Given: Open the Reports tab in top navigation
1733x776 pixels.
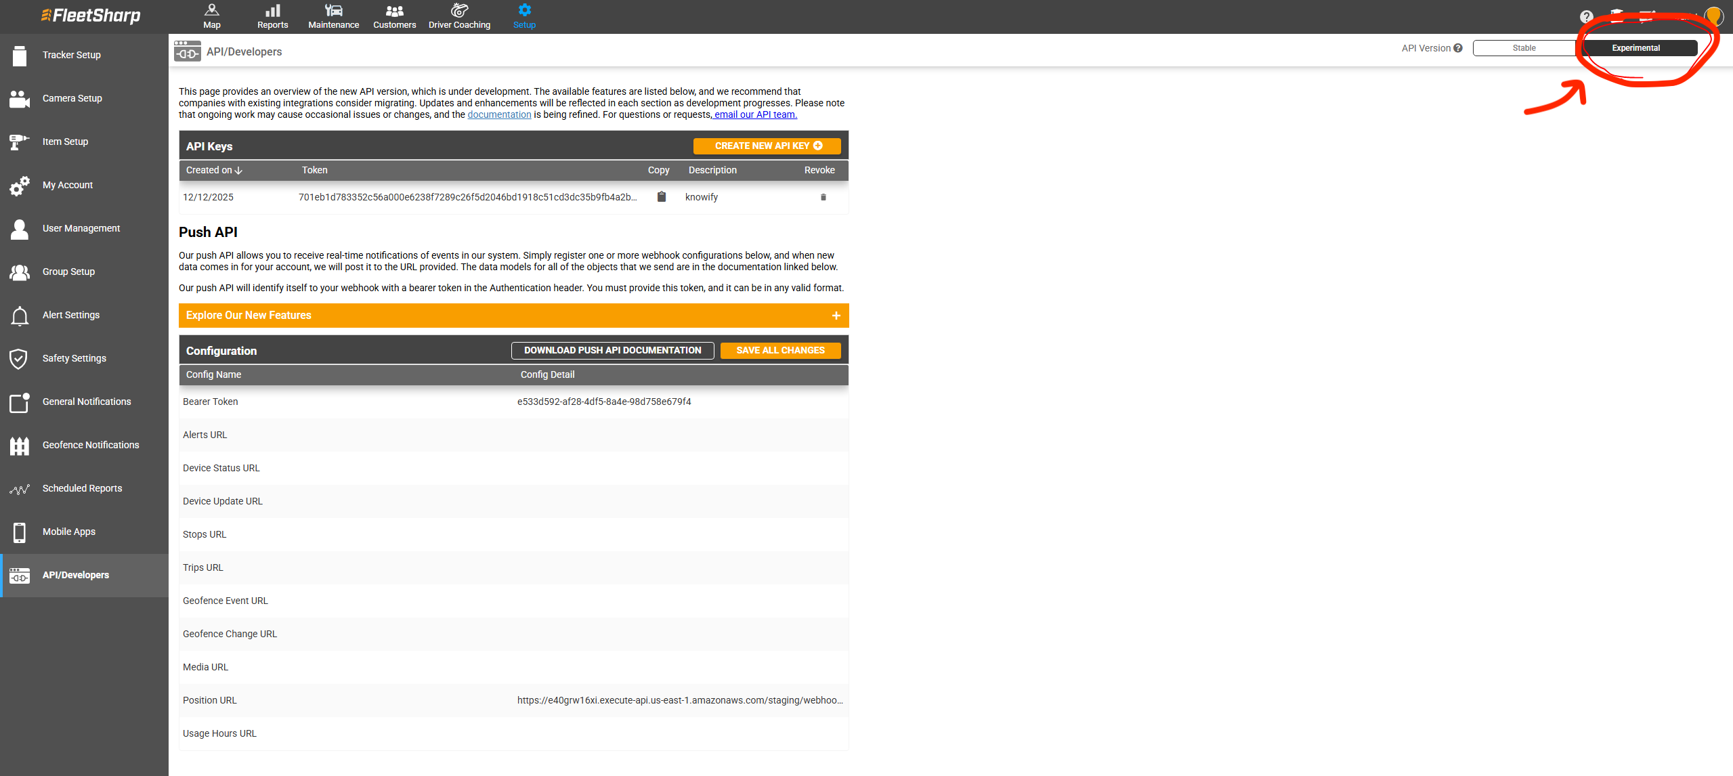Looking at the screenshot, I should click(x=272, y=16).
